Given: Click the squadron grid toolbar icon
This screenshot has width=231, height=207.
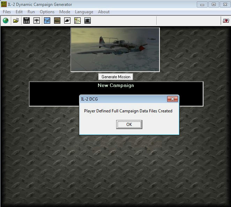Looking at the screenshot, I should coord(27,21).
